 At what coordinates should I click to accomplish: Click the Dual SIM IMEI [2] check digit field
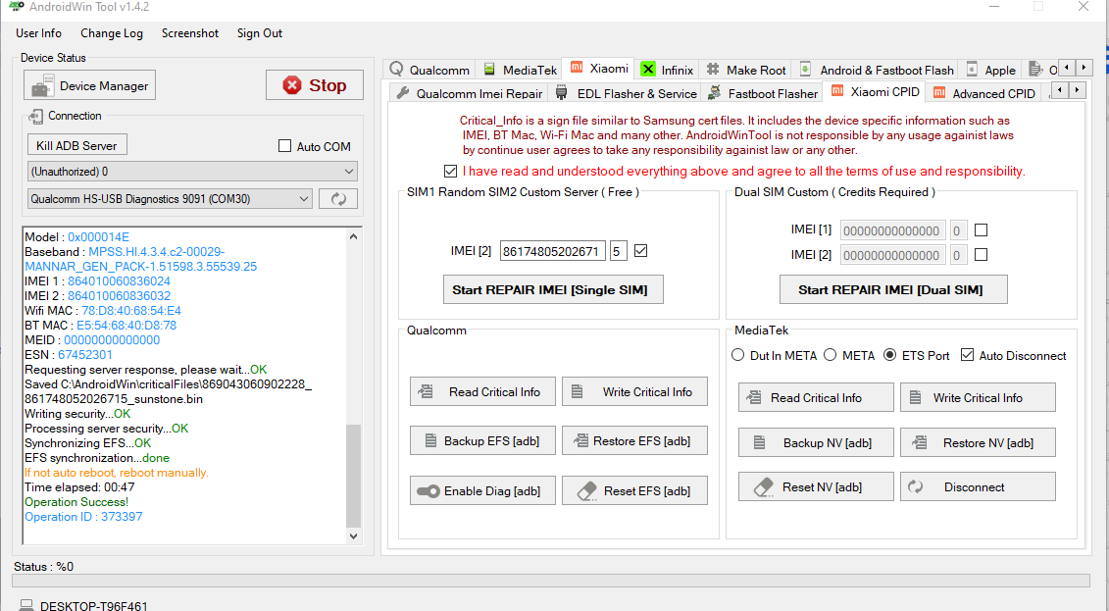pos(958,255)
